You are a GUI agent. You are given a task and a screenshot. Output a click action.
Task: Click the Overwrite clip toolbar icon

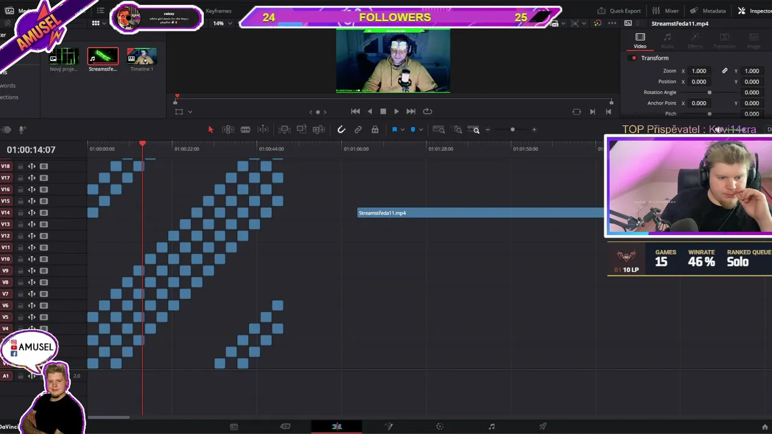tap(302, 130)
